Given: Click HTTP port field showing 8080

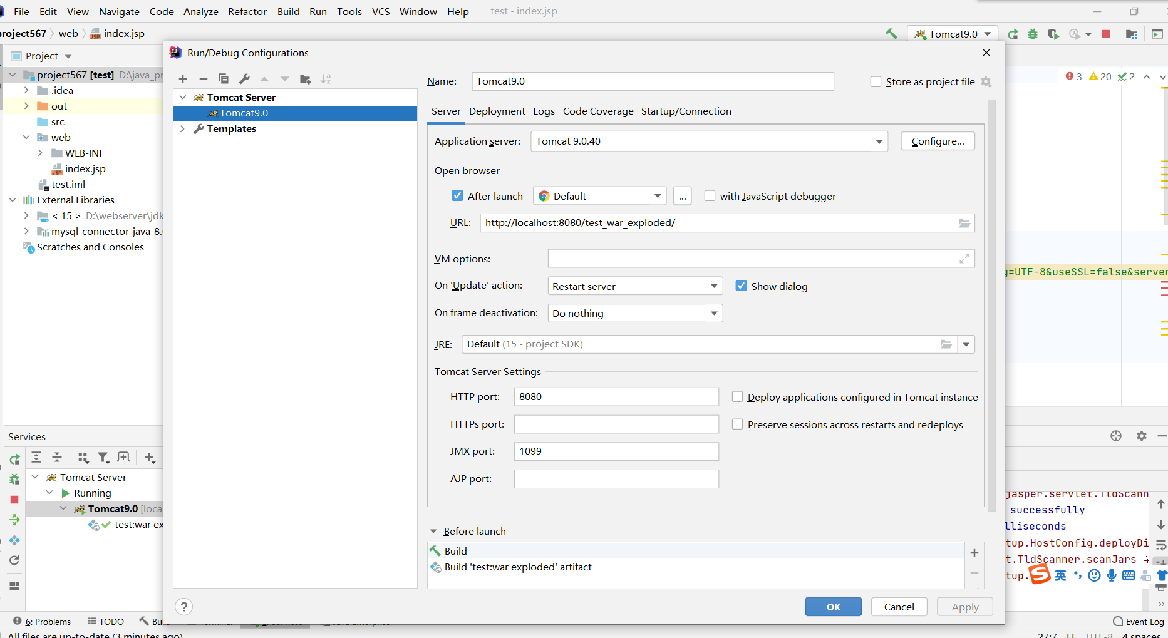Looking at the screenshot, I should click(x=616, y=397).
